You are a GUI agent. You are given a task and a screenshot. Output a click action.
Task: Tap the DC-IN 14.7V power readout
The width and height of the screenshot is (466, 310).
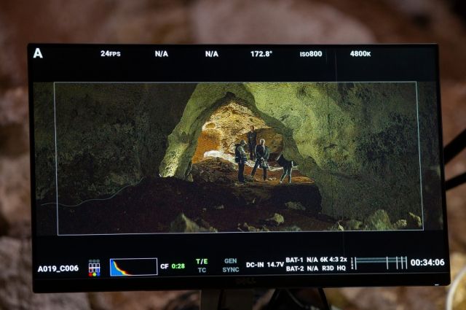265,265
